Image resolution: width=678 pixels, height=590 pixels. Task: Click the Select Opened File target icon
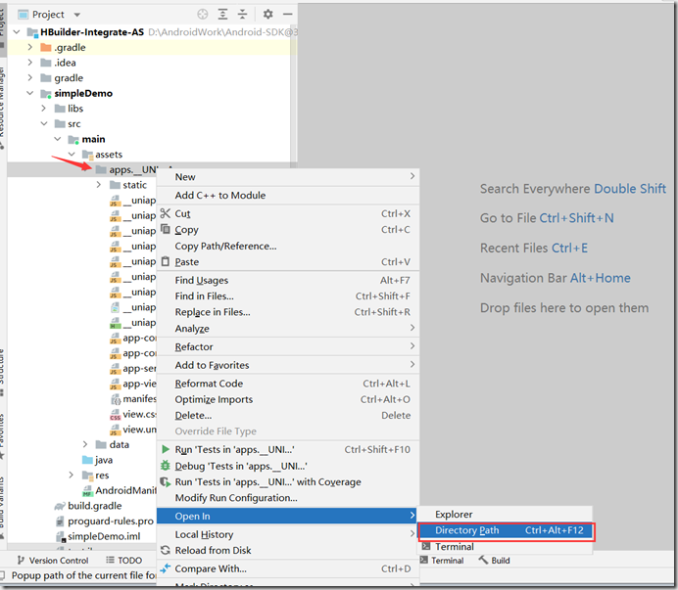coord(203,15)
